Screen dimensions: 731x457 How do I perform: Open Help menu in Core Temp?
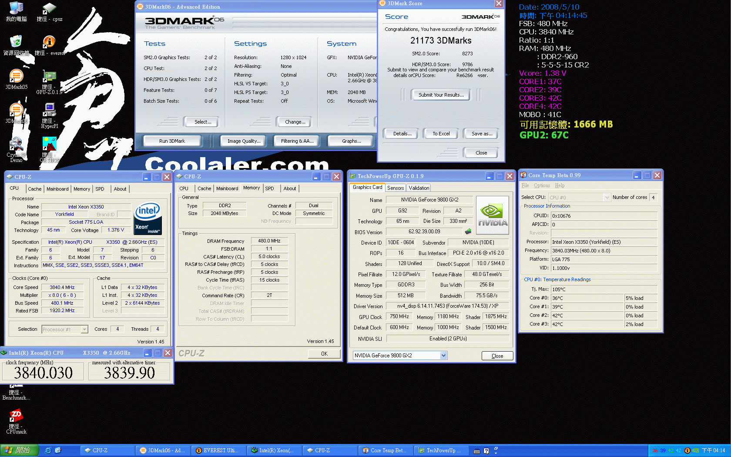pyautogui.click(x=560, y=185)
